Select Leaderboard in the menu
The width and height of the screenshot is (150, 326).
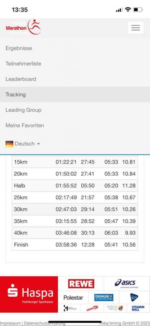pyautogui.click(x=21, y=79)
